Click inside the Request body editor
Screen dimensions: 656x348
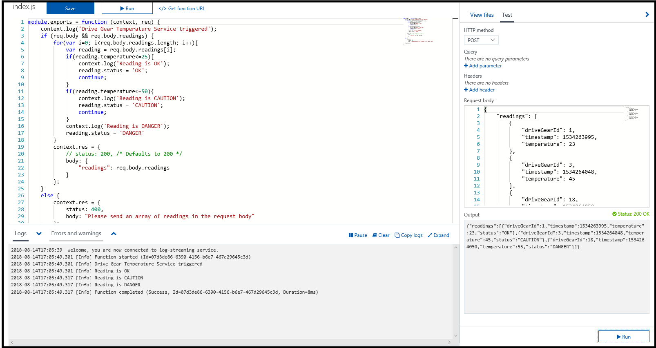556,155
